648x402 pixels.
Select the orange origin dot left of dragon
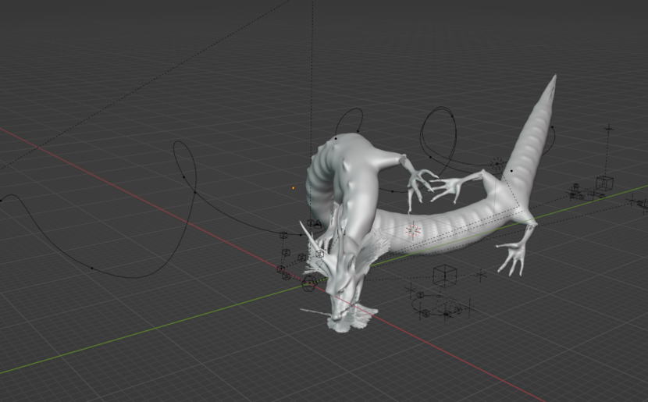coord(294,187)
